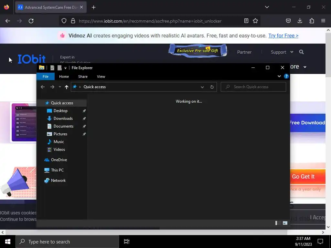Image resolution: width=331 pixels, height=248 pixels.
Task: Click the taskbar clock and date
Action: click(303, 242)
